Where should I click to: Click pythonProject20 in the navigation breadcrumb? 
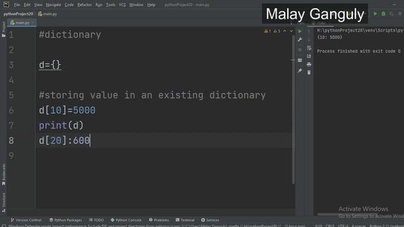18,14
